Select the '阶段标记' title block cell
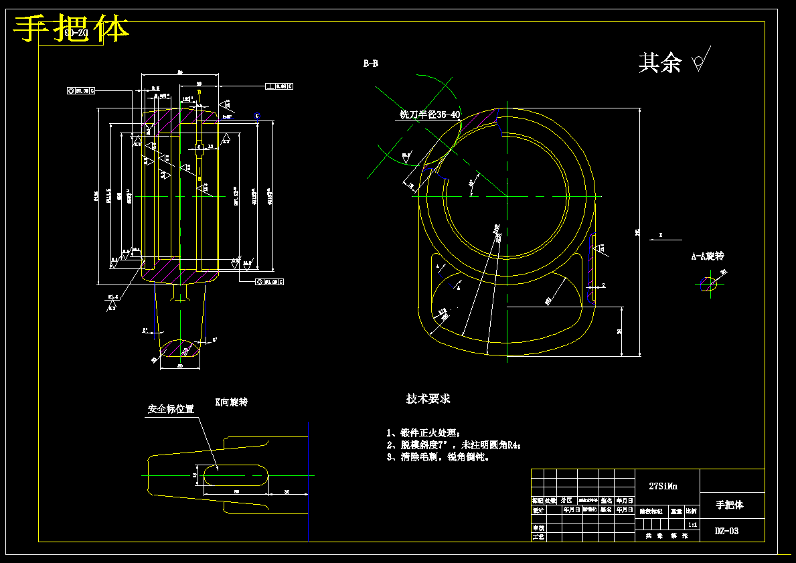 pos(651,511)
